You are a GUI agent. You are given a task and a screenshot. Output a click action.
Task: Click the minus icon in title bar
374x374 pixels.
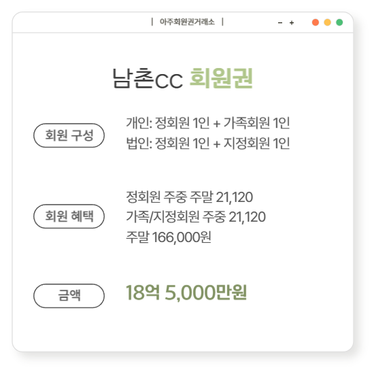(280, 23)
